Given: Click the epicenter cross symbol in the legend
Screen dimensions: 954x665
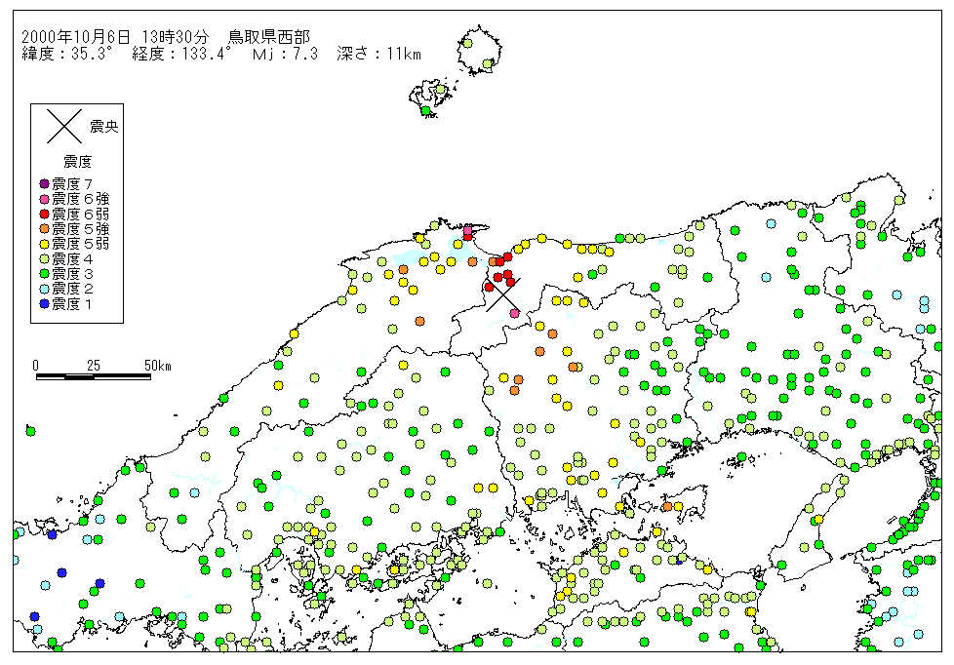Looking at the screenshot, I should tap(64, 127).
